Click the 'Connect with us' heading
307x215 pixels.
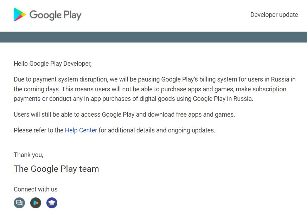36,189
